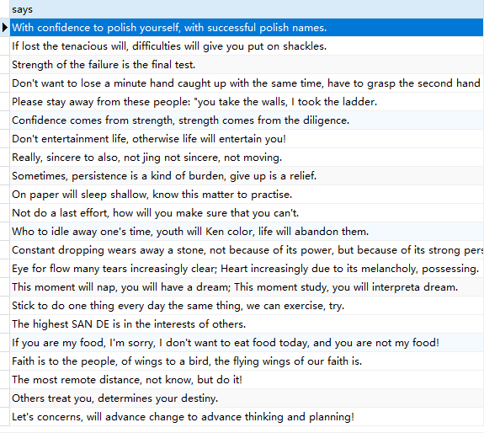Image resolution: width=484 pixels, height=433 pixels.
Task: Select 'If you are my food' row
Action: coord(247,343)
